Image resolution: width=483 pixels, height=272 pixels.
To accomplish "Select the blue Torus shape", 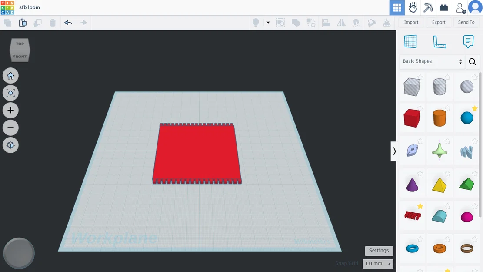I will tap(412, 248).
